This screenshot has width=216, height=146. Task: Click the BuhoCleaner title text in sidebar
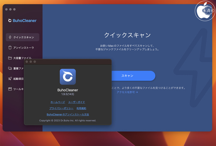25,21
